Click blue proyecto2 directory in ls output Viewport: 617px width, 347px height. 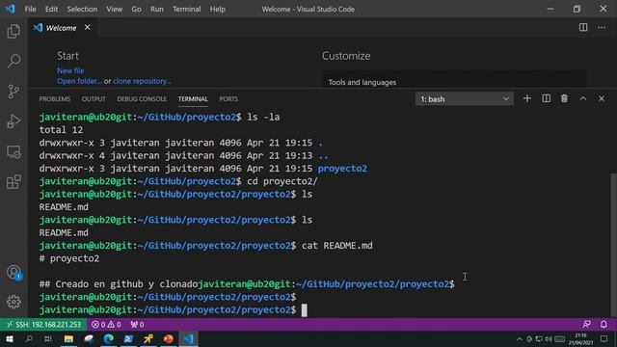[x=342, y=169]
